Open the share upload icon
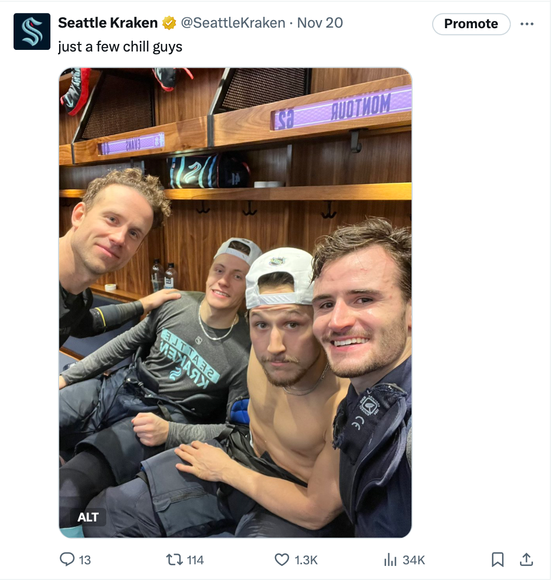 (526, 559)
